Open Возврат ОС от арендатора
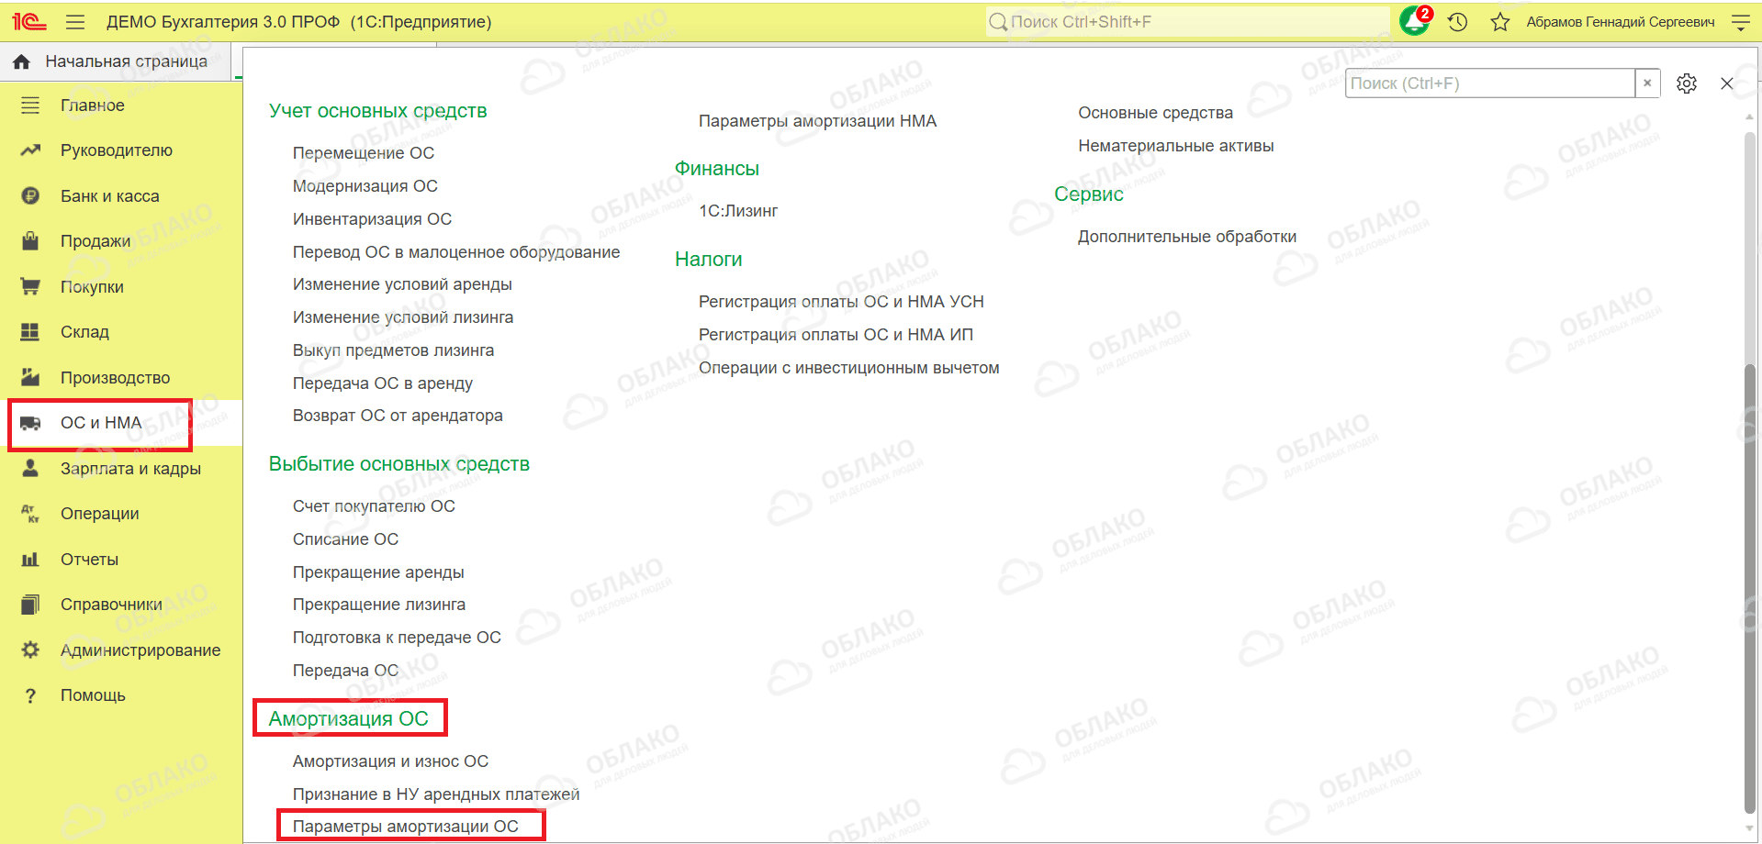 (398, 416)
